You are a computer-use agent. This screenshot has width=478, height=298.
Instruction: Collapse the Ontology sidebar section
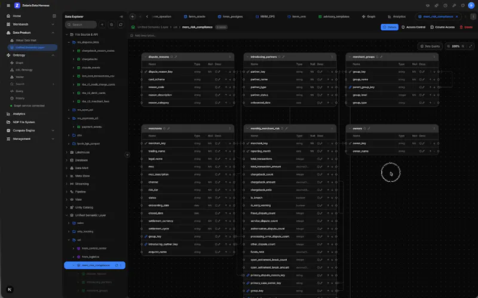click(53, 55)
